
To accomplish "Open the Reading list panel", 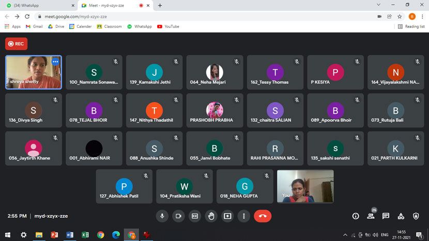I will [411, 26].
